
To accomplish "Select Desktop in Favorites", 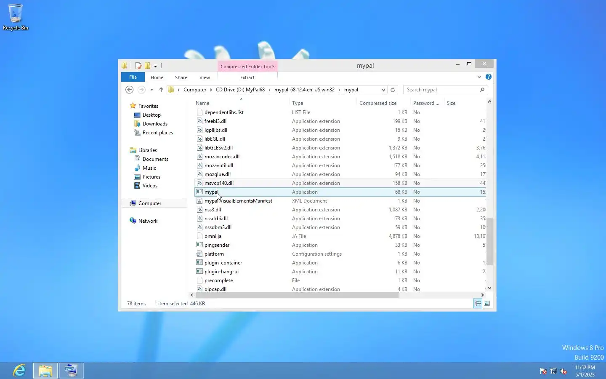I will [x=151, y=115].
